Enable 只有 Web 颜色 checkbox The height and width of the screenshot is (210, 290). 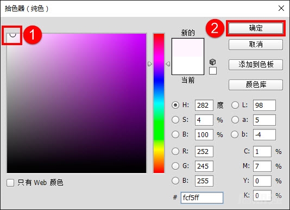pyautogui.click(x=10, y=183)
